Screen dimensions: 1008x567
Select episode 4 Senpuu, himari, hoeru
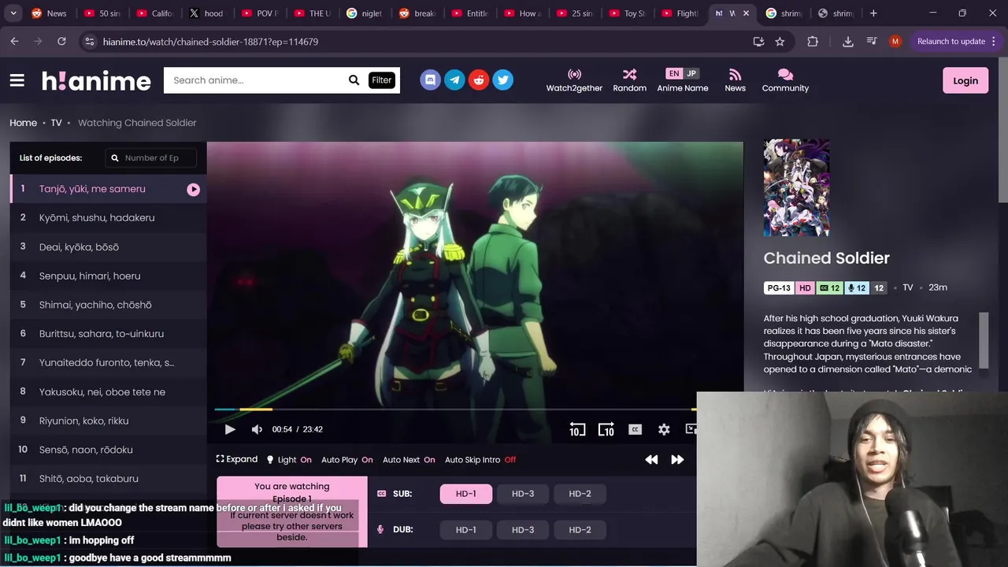tap(108, 276)
